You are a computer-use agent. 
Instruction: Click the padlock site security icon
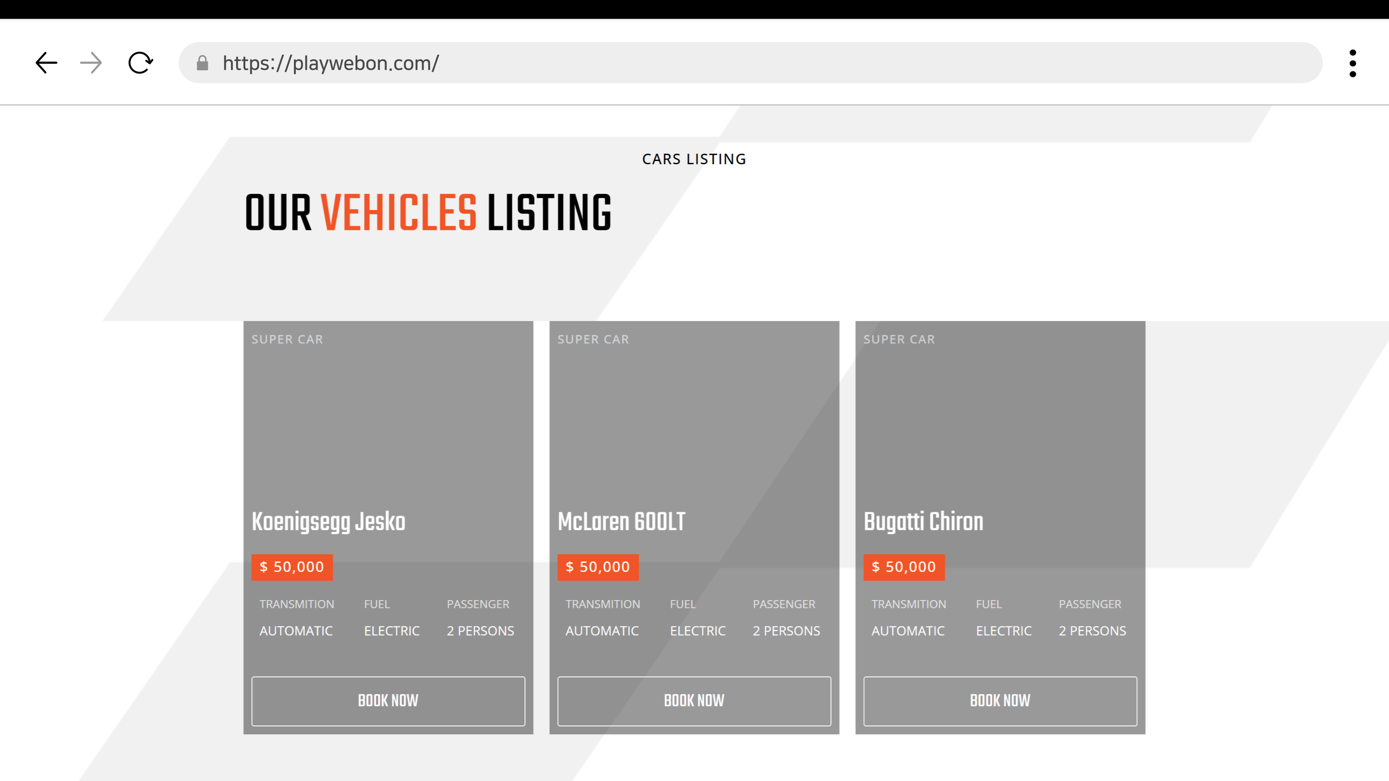coord(202,63)
